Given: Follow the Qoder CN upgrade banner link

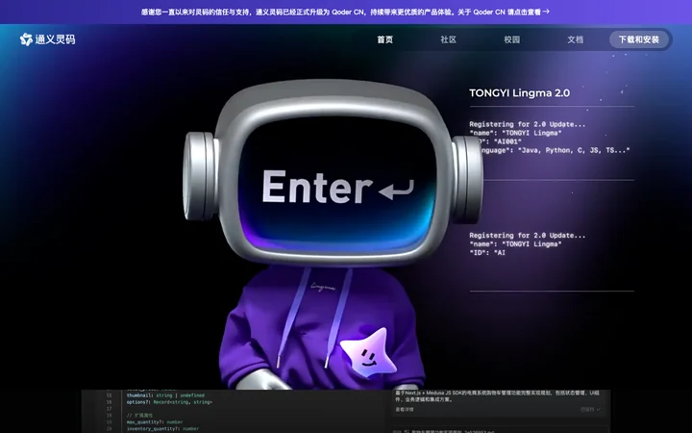Looking at the screenshot, I should pyautogui.click(x=345, y=12).
